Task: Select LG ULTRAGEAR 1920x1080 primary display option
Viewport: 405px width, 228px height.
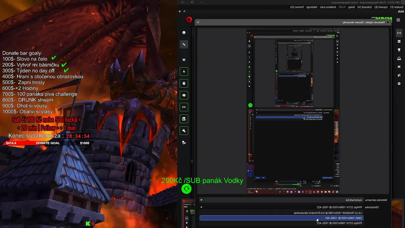Action: [x=281, y=213]
